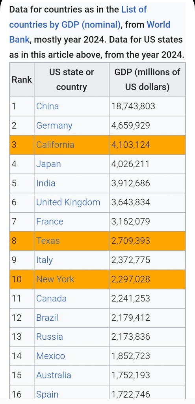The height and width of the screenshot is (404, 195).
Task: Open the Russia article link
Action: click(50, 337)
